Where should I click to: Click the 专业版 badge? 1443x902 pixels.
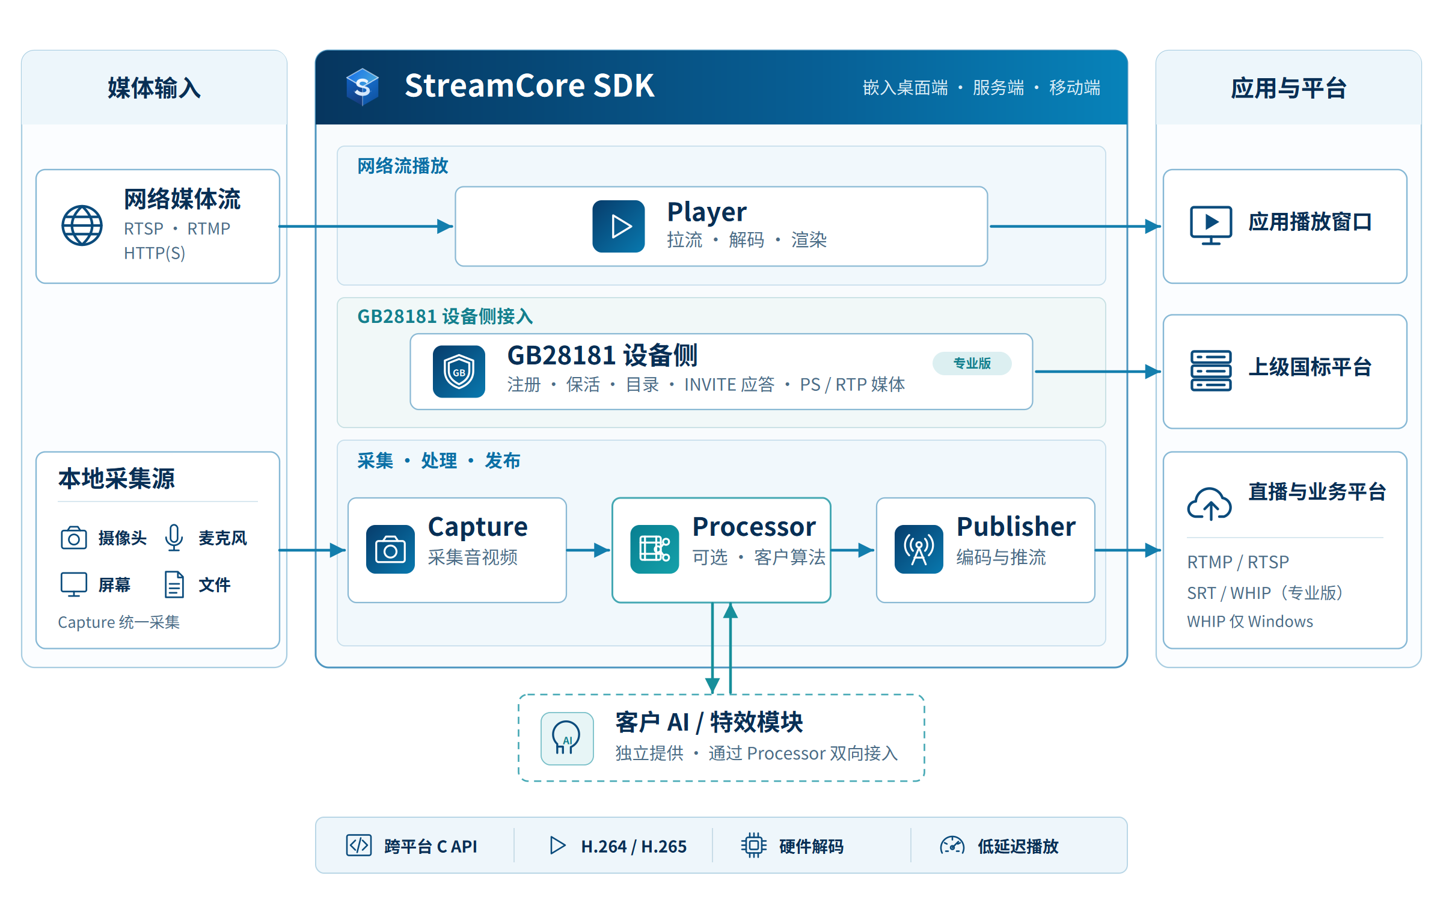click(972, 363)
